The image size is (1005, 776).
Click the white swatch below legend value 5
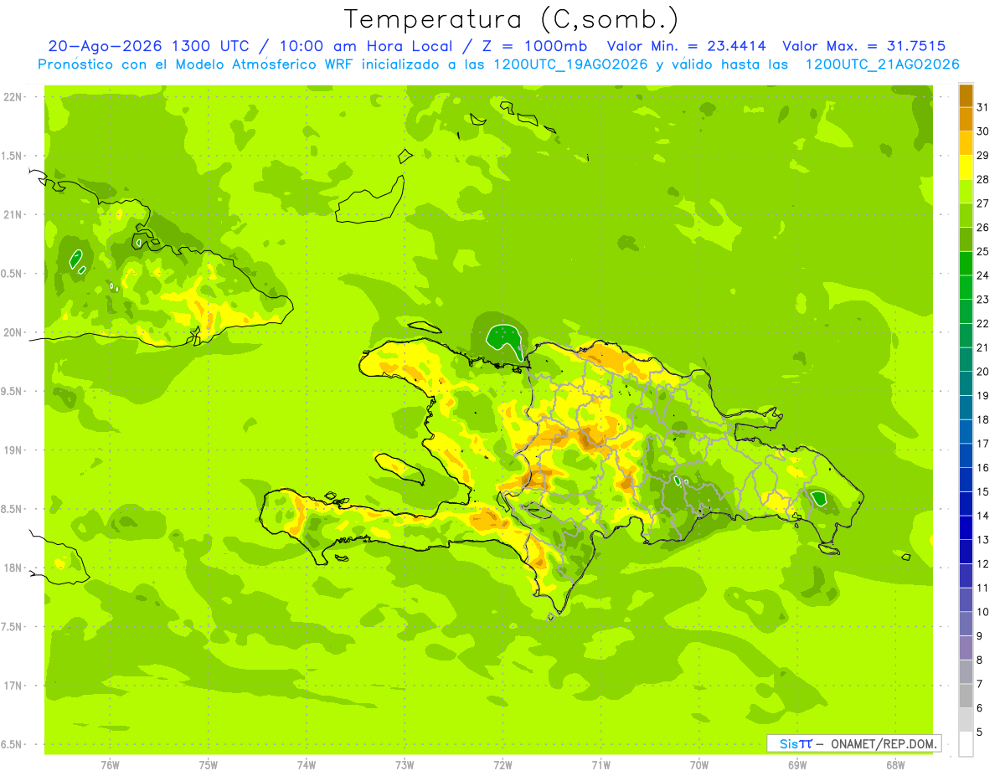coord(966,744)
